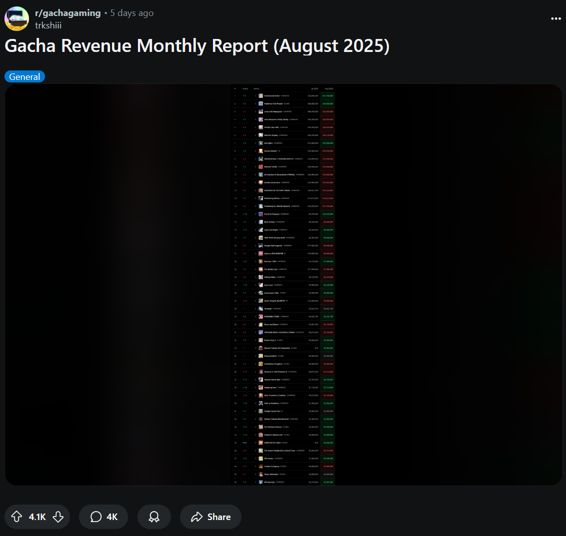The image size is (566, 536).
Task: Click the '5 days ago' timestamp
Action: tap(132, 13)
